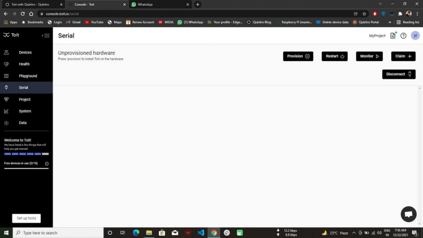Open the Reading list
This screenshot has height=238, width=423.
pyautogui.click(x=408, y=22)
